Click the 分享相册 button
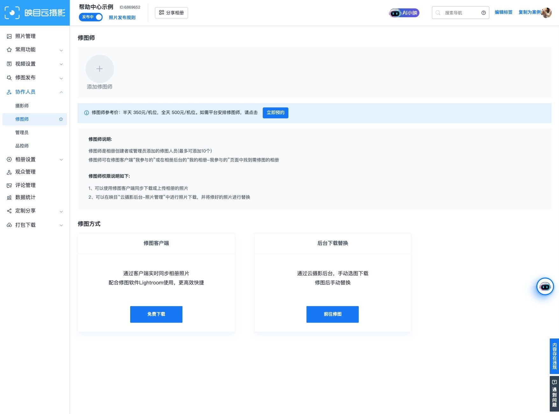Image resolution: width=559 pixels, height=414 pixels. click(172, 13)
